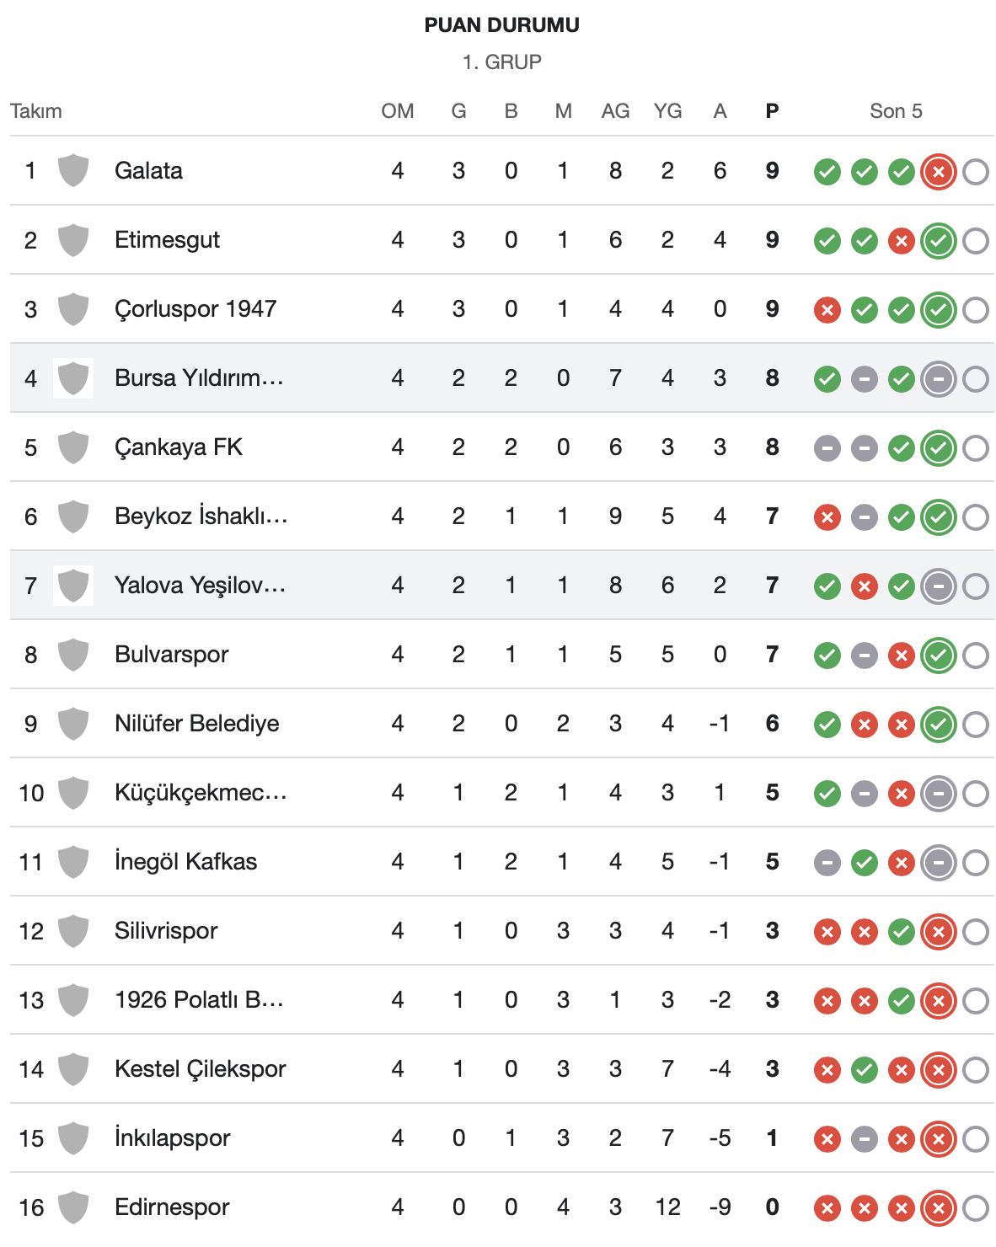The width and height of the screenshot is (996, 1247).
Task: Click İnegöl Kafkas's first gray draw icon
Action: pyautogui.click(x=827, y=864)
